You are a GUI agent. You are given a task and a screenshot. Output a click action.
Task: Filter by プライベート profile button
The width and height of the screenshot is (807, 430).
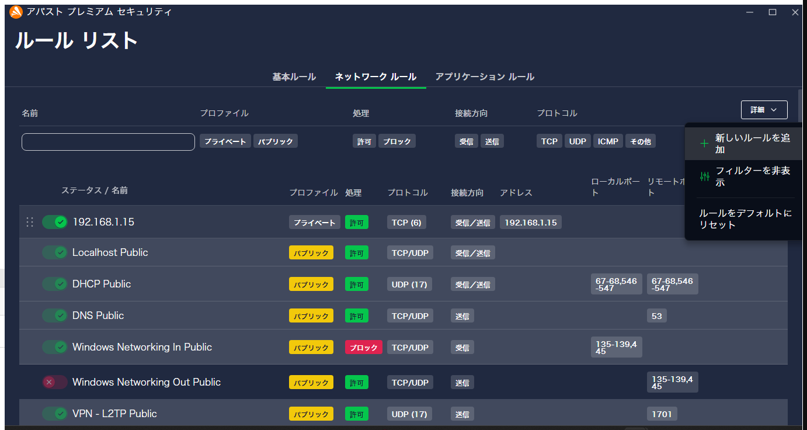tap(225, 141)
